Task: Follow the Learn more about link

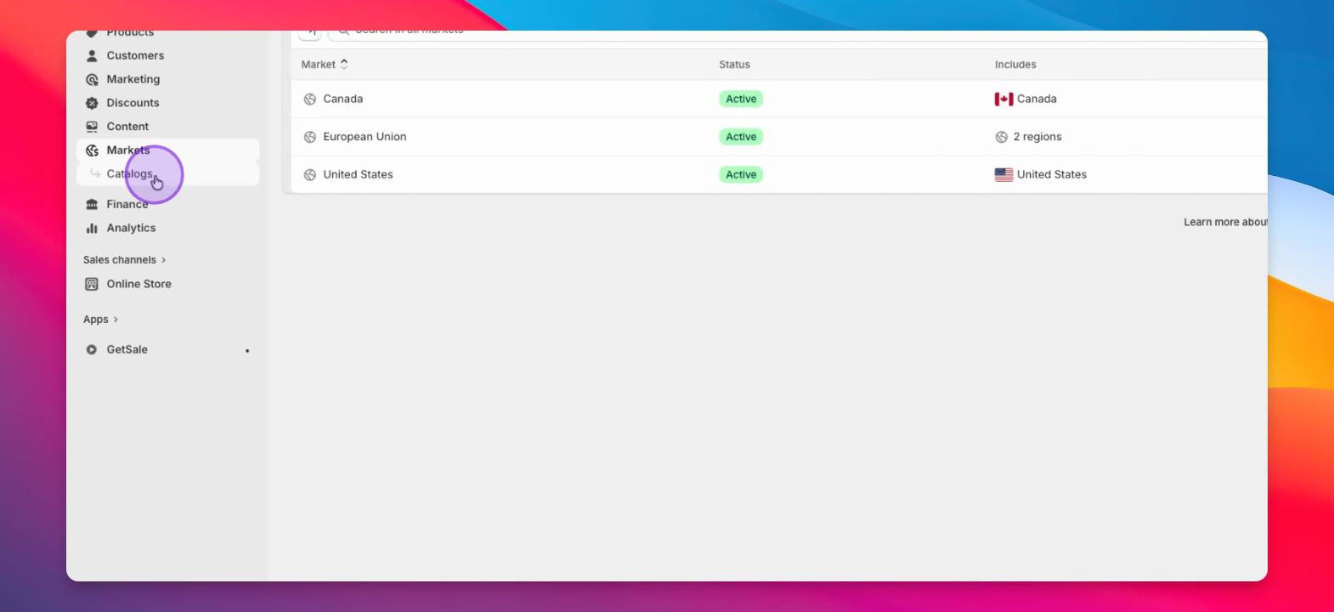Action: point(1225,223)
